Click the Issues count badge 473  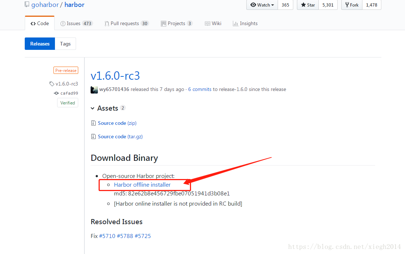87,24
